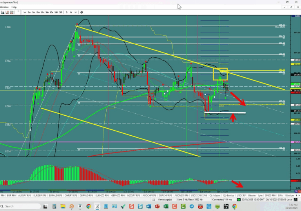Switch to the AUDJPY RF6 tab

(x=24, y=195)
